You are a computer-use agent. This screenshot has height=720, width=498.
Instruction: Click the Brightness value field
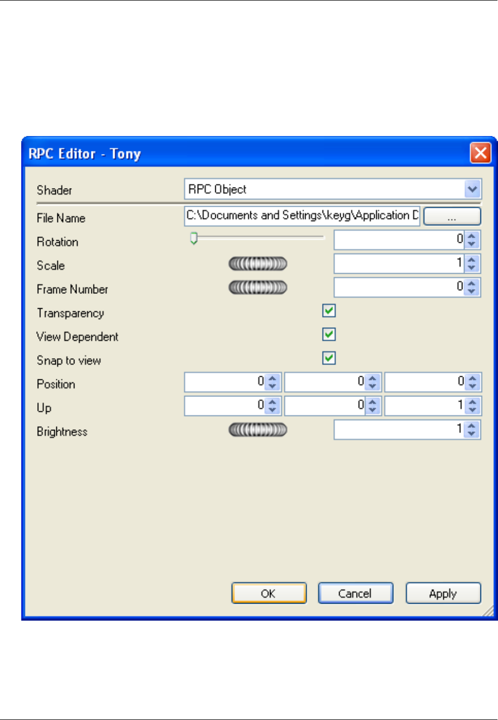[x=399, y=430]
